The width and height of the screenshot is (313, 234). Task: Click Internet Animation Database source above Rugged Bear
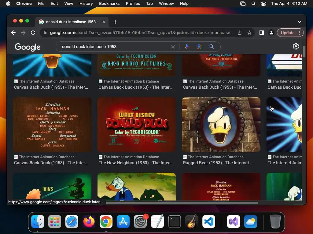(x=215, y=157)
